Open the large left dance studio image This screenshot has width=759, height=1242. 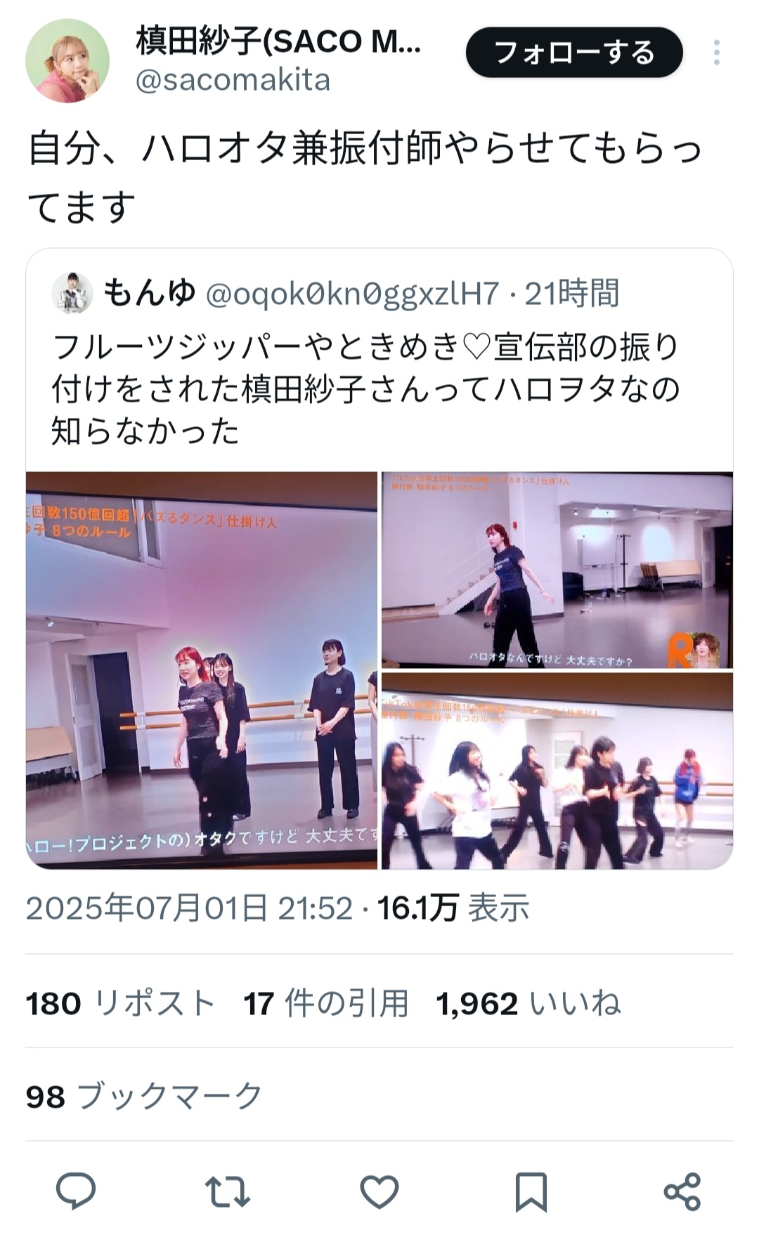202,670
